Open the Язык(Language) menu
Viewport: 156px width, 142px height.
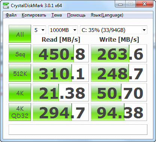point(107,15)
